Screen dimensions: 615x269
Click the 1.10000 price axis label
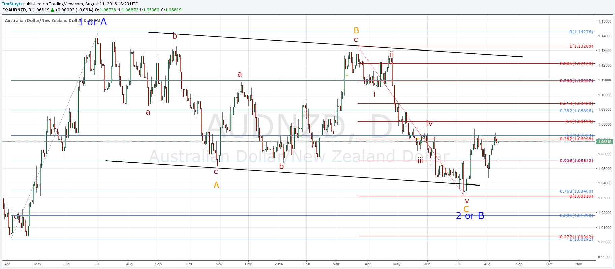[x=605, y=95]
